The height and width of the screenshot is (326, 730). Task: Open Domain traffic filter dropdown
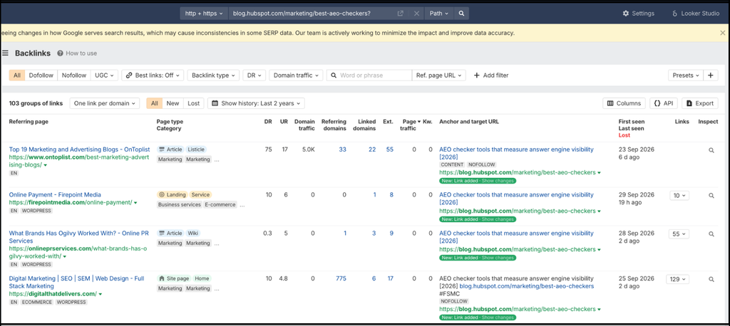point(296,75)
